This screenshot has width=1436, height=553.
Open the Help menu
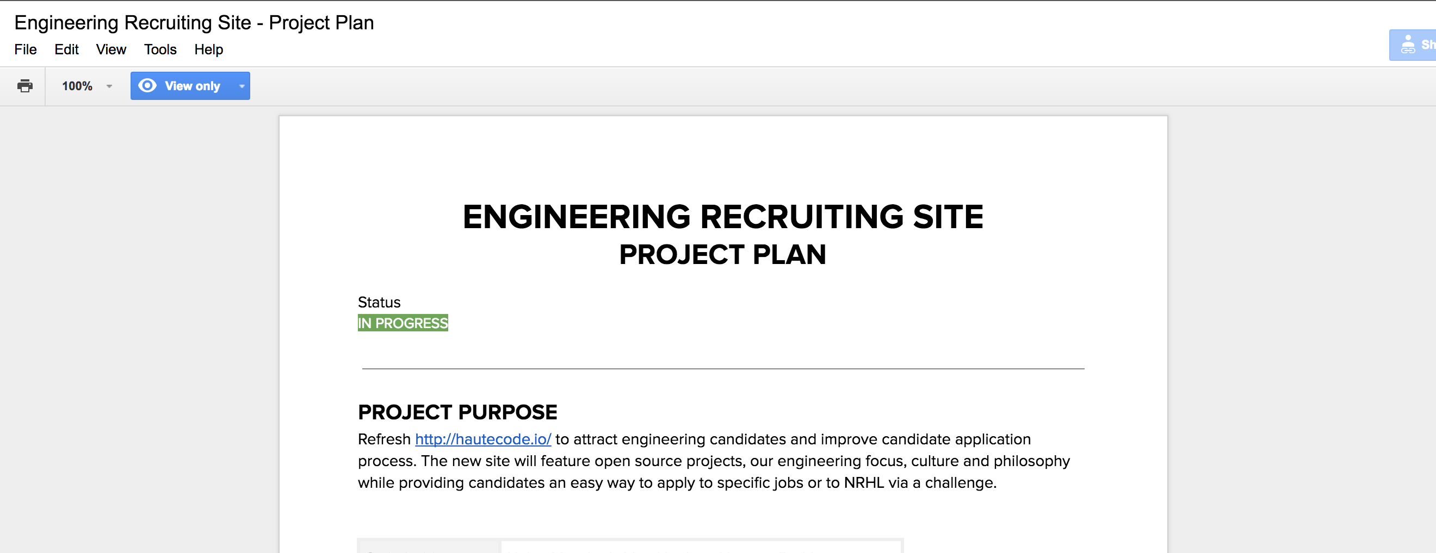[x=208, y=49]
